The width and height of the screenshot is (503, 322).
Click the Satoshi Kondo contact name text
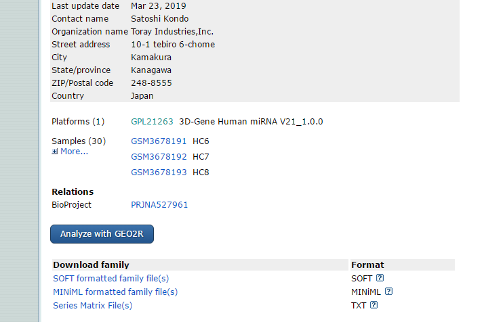160,19
